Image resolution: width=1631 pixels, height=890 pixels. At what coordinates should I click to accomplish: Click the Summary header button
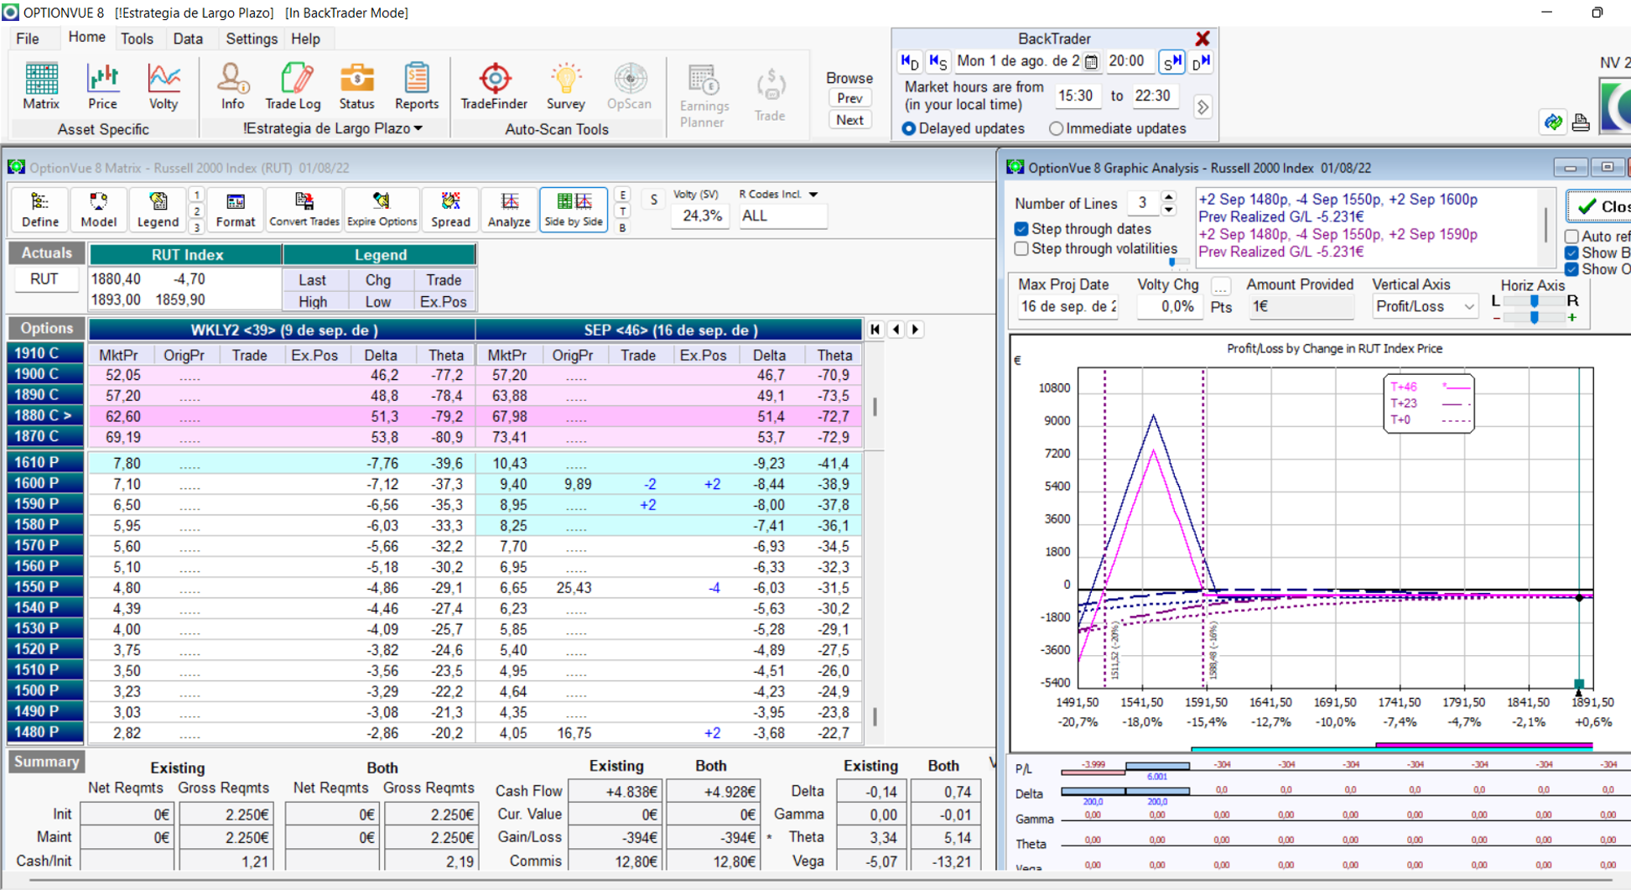point(46,762)
